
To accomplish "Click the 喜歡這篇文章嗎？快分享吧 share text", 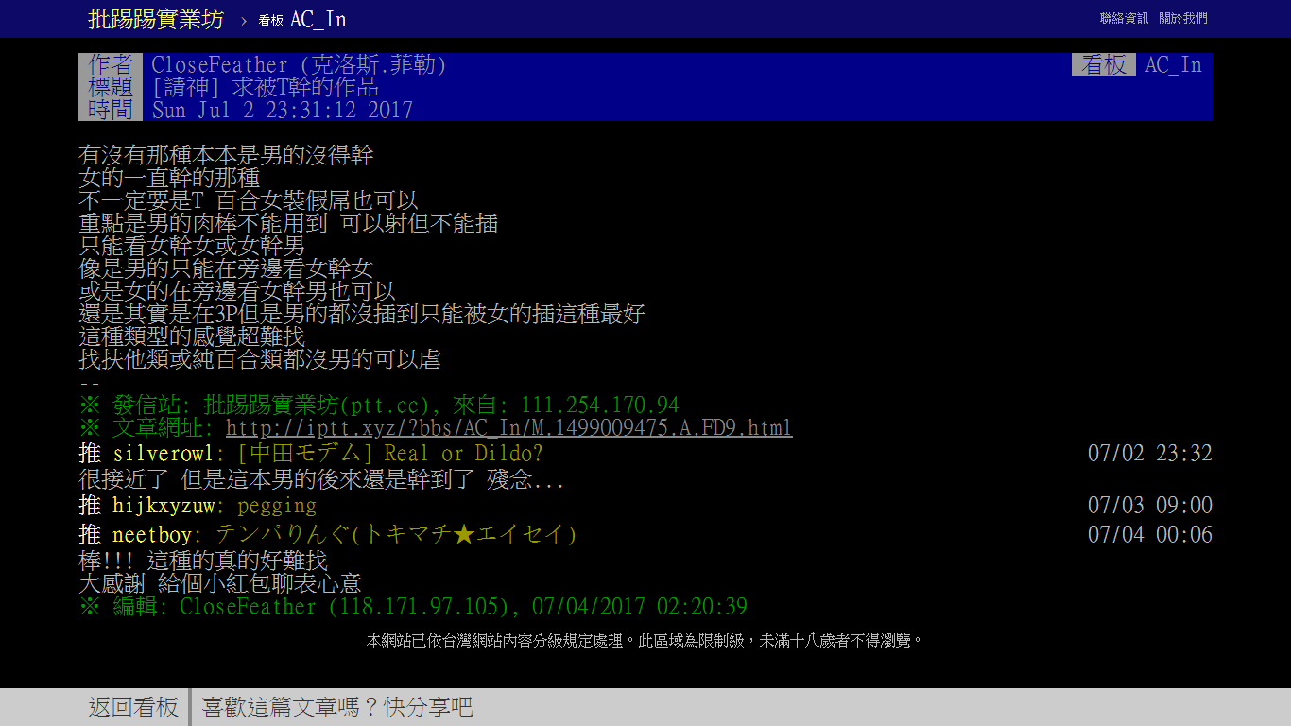I will click(337, 707).
